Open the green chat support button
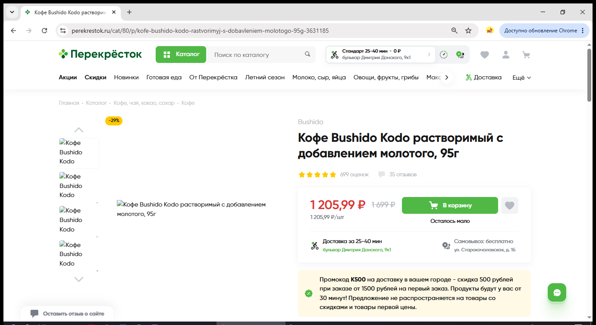Screen dimensions: 596x325 [x=557, y=293]
